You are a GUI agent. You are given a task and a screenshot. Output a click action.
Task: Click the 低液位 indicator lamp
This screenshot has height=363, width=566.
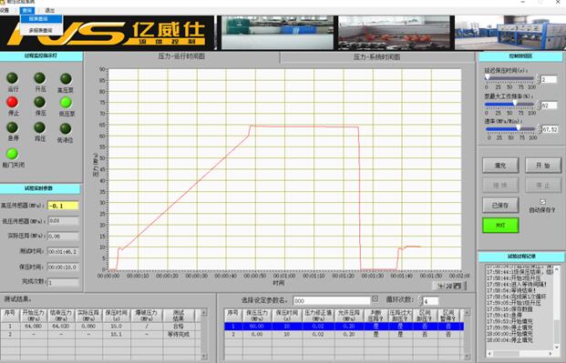(66, 128)
